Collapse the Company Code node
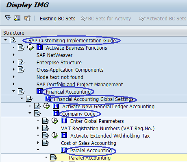 [x=30, y=113]
